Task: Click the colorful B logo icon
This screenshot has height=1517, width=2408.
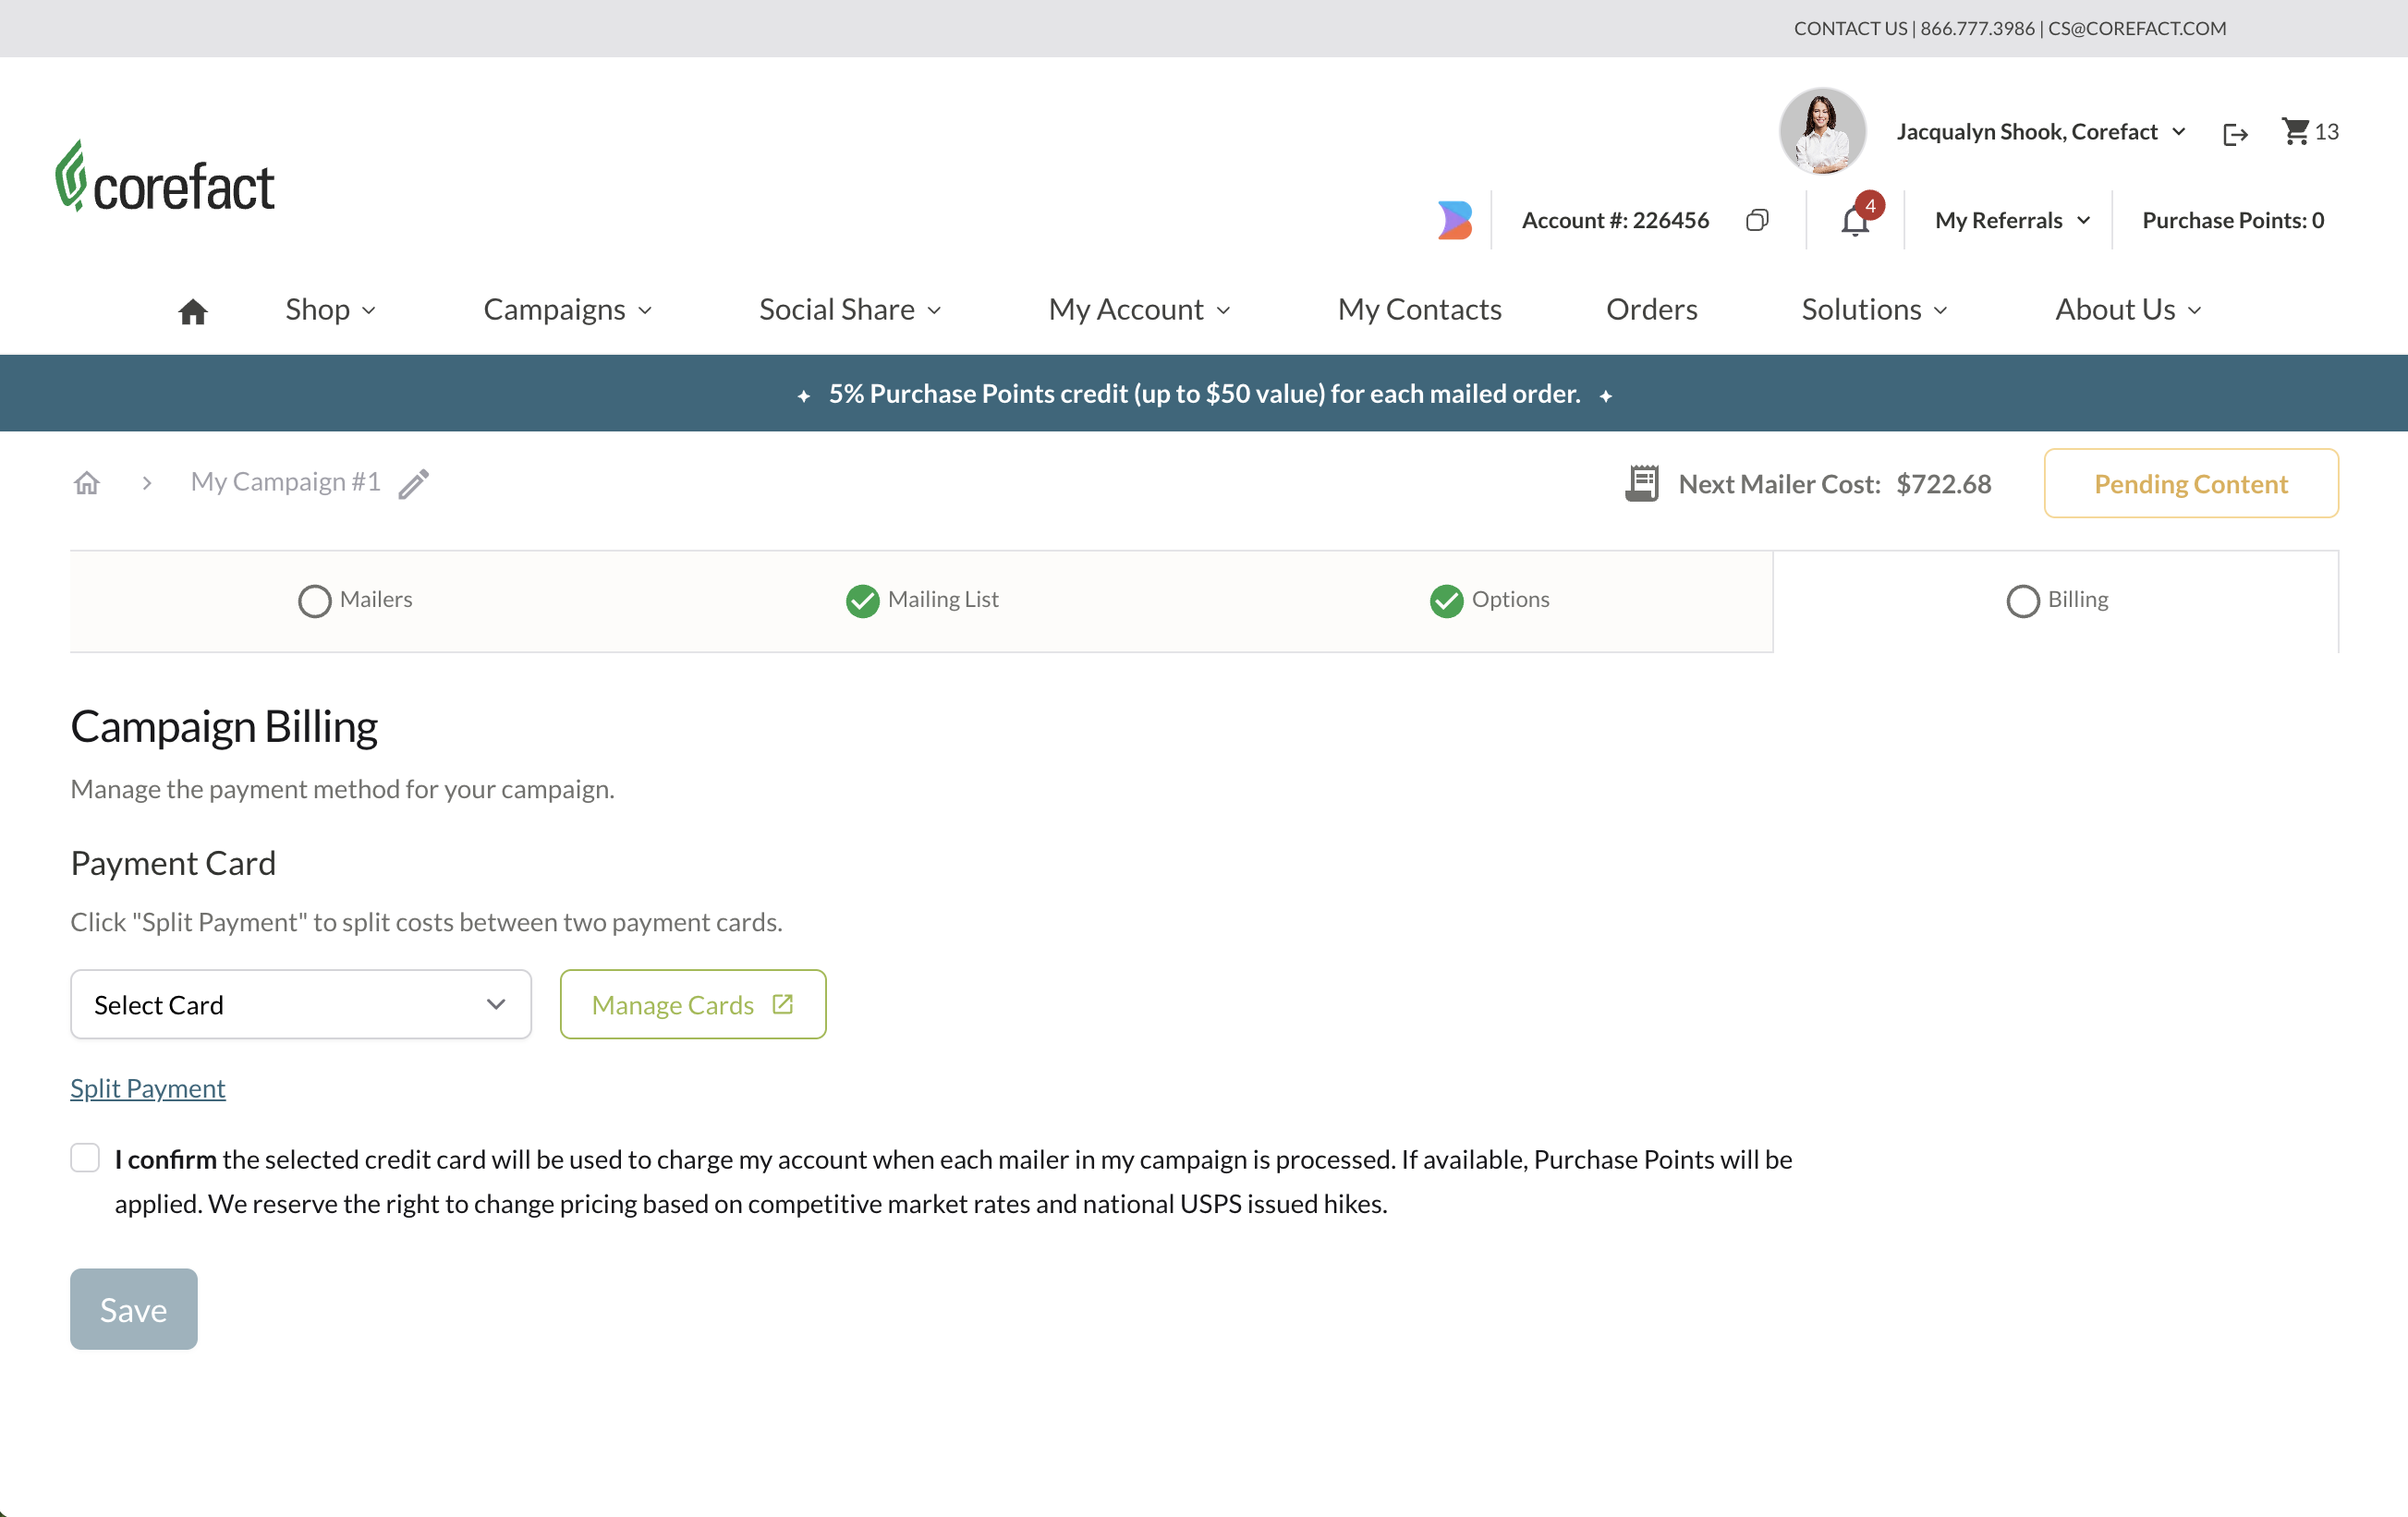Action: click(x=1455, y=220)
